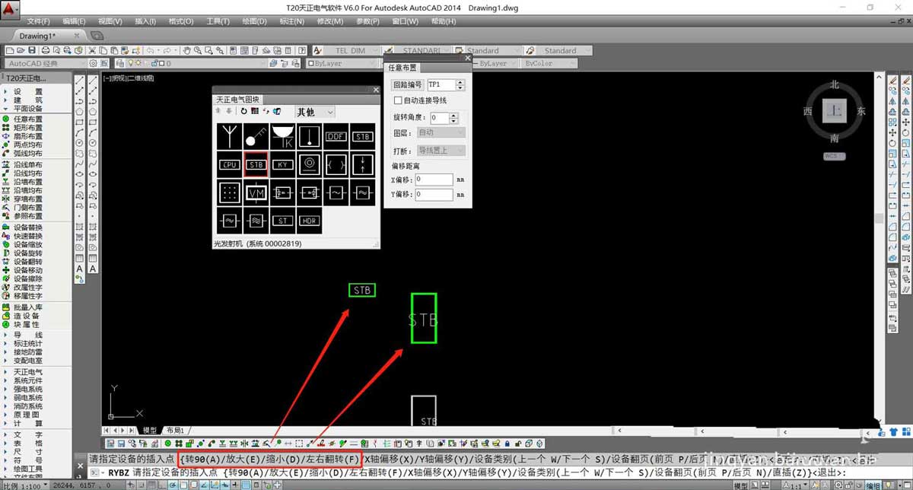
Task: Switch to the 布局1 tab
Action: coord(174,431)
